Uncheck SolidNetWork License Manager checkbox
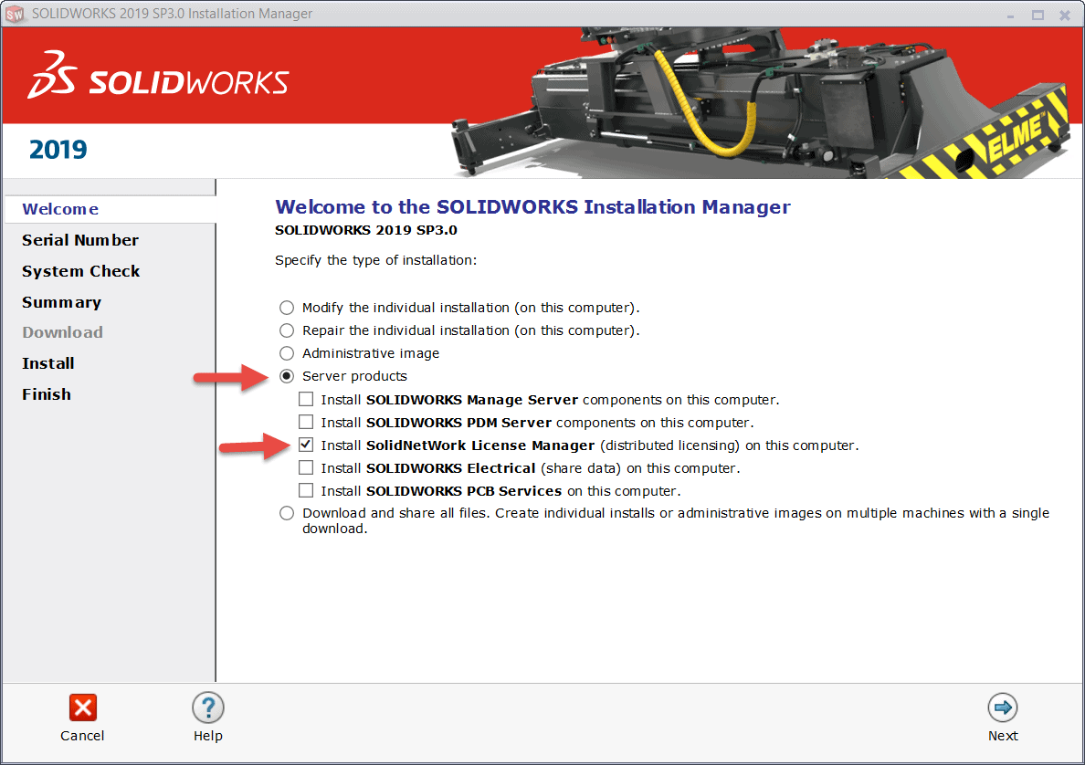 pos(306,445)
